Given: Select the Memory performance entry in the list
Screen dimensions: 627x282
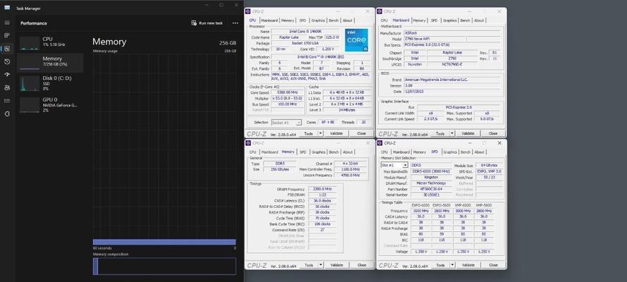Looking at the screenshot, I should 49,62.
